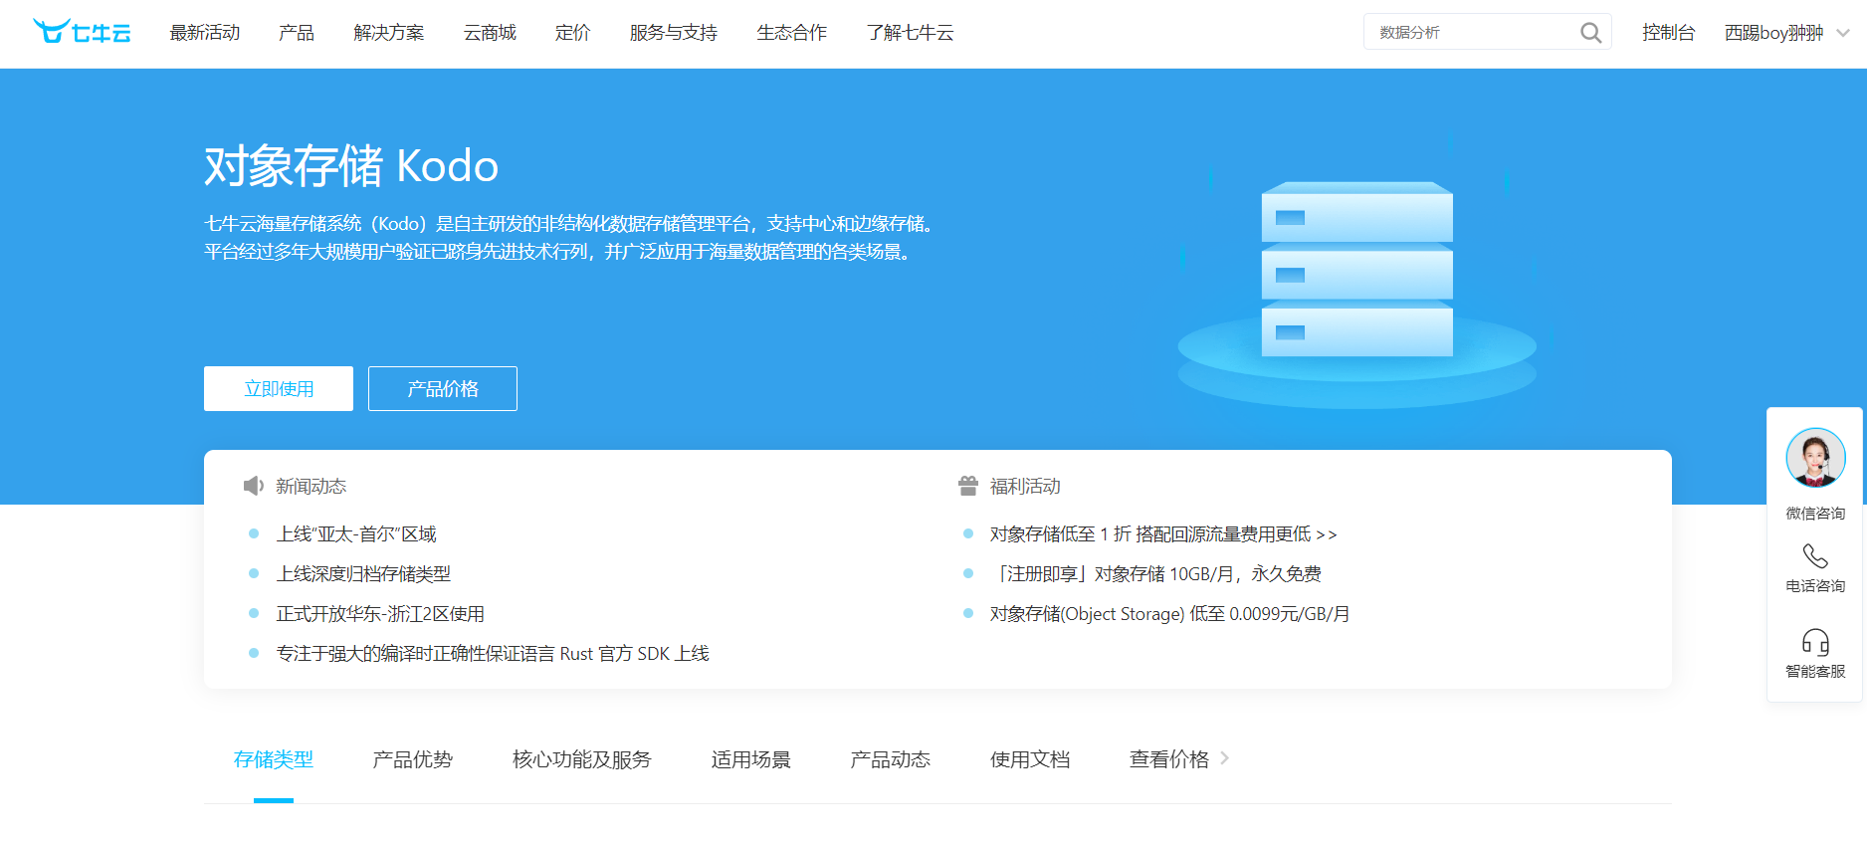Expand the 产品 navigation menu
Screen dimensions: 1867x842
tap(297, 33)
